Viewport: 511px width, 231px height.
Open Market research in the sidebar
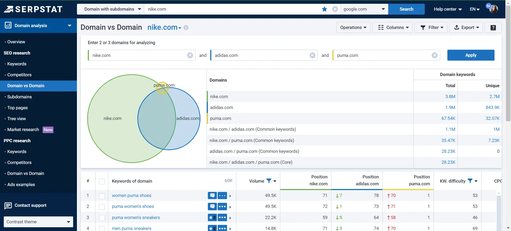[x=23, y=129]
